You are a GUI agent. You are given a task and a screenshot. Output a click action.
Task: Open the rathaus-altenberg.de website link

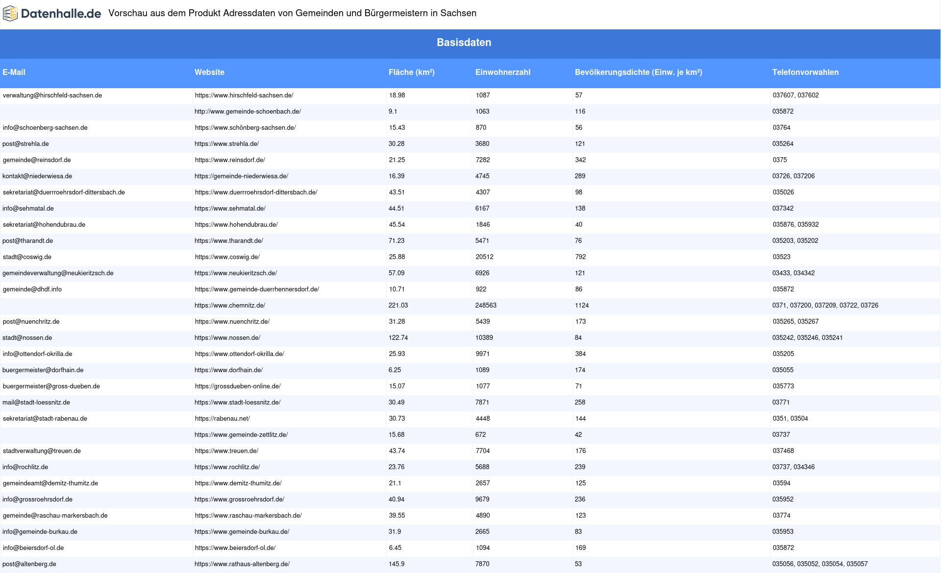pos(242,564)
